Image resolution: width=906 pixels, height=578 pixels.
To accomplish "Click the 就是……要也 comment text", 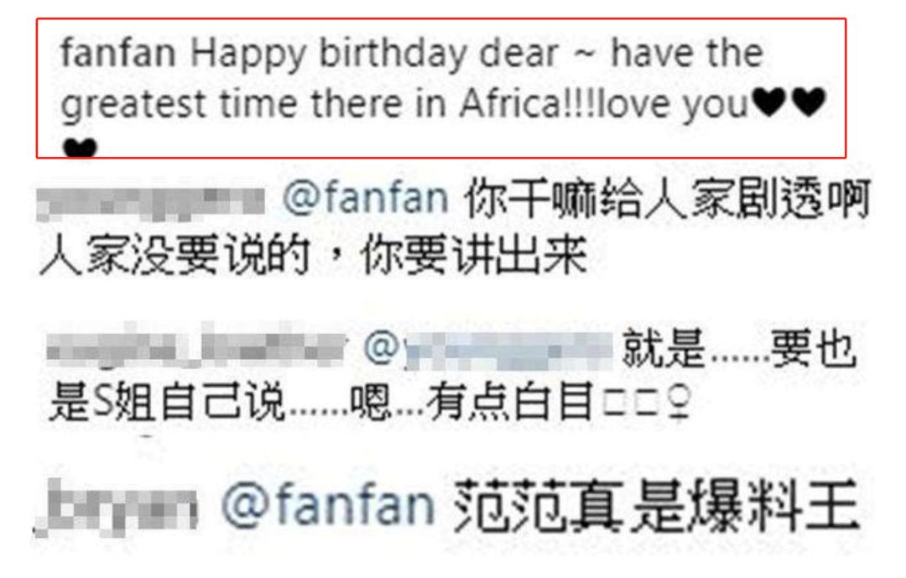I will [x=739, y=348].
